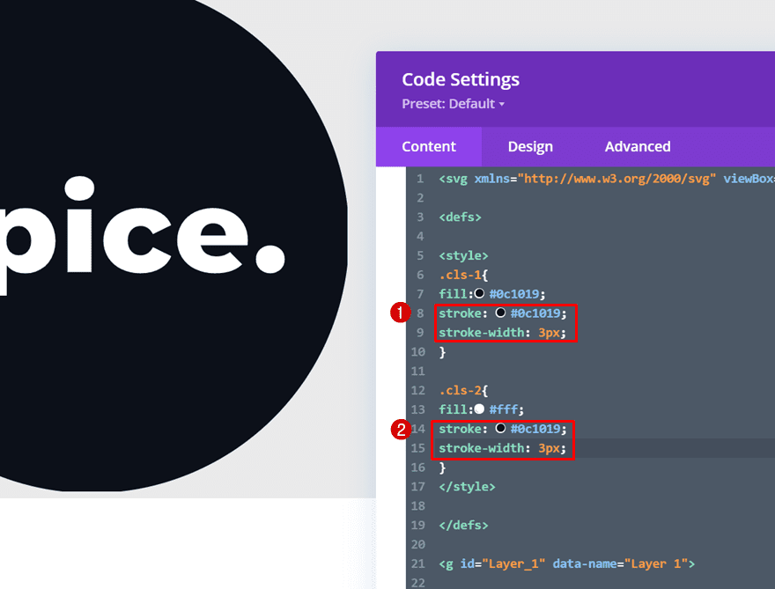Image resolution: width=775 pixels, height=589 pixels.
Task: Switch to the Design tab
Action: 530,147
